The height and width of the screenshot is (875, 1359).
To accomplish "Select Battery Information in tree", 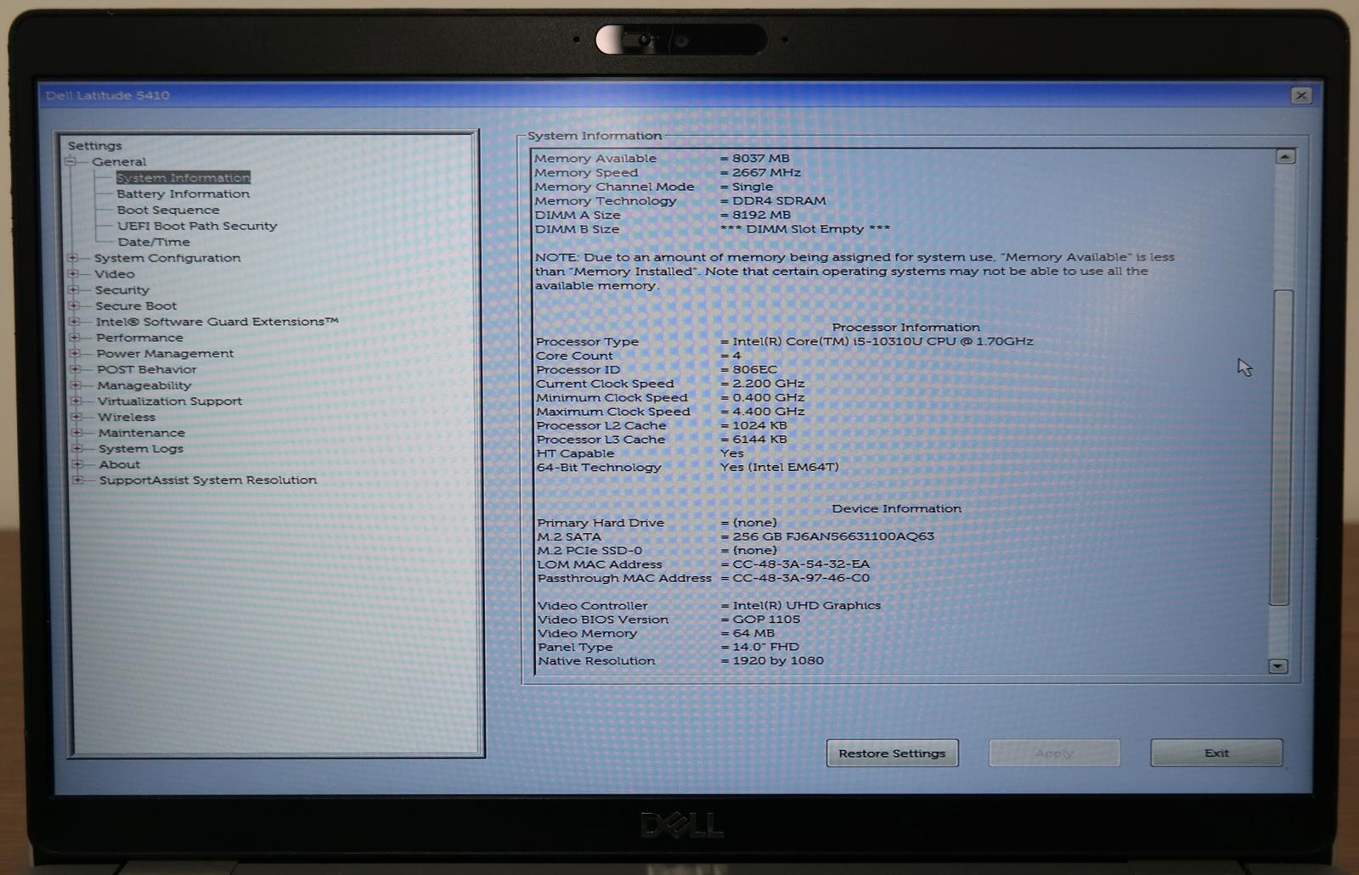I will (x=183, y=194).
